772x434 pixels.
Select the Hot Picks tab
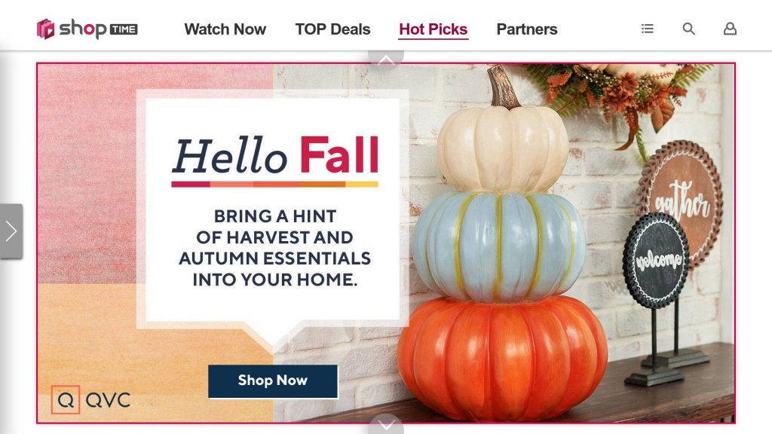click(x=433, y=29)
